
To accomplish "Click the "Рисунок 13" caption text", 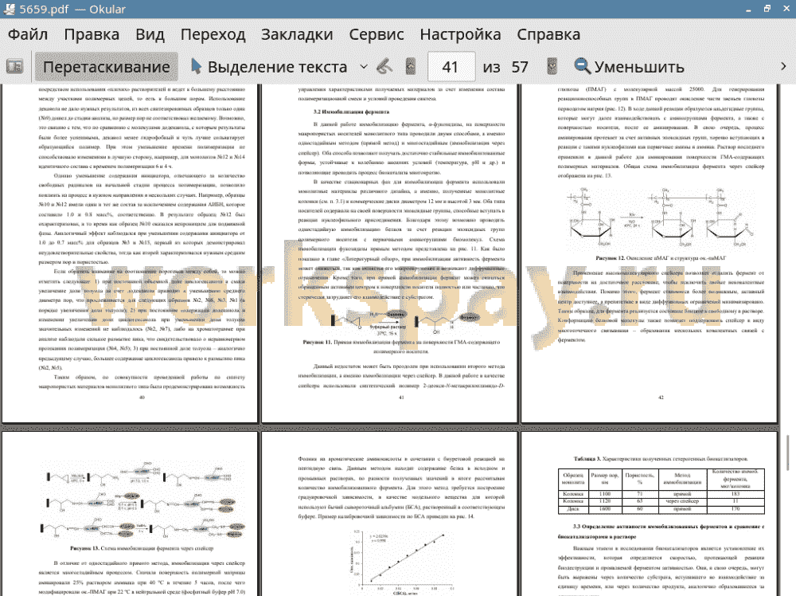I will (142, 549).
